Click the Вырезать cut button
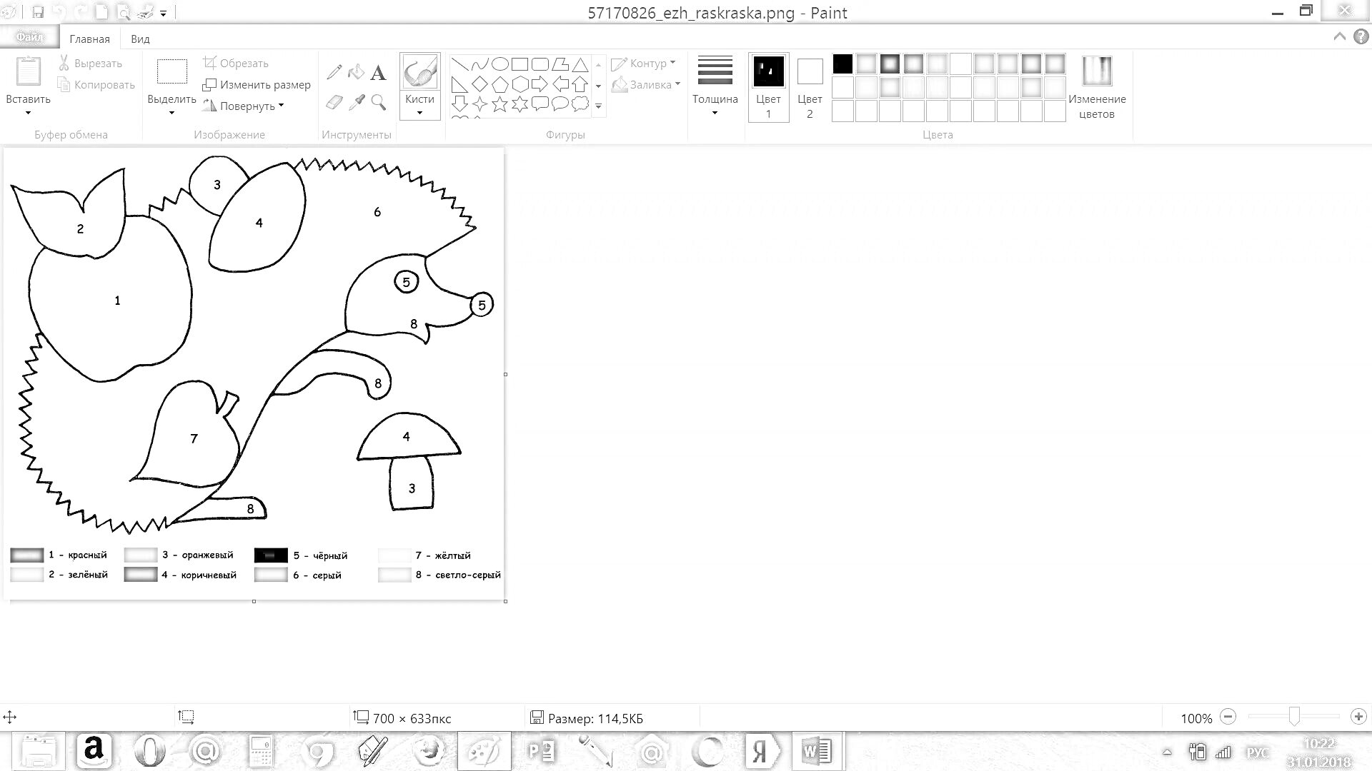This screenshot has width=1372, height=771. (91, 64)
